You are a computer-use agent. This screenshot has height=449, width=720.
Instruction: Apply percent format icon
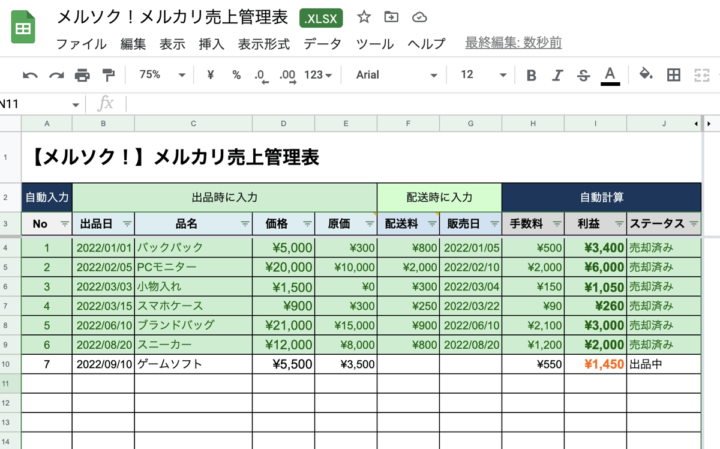tap(236, 75)
